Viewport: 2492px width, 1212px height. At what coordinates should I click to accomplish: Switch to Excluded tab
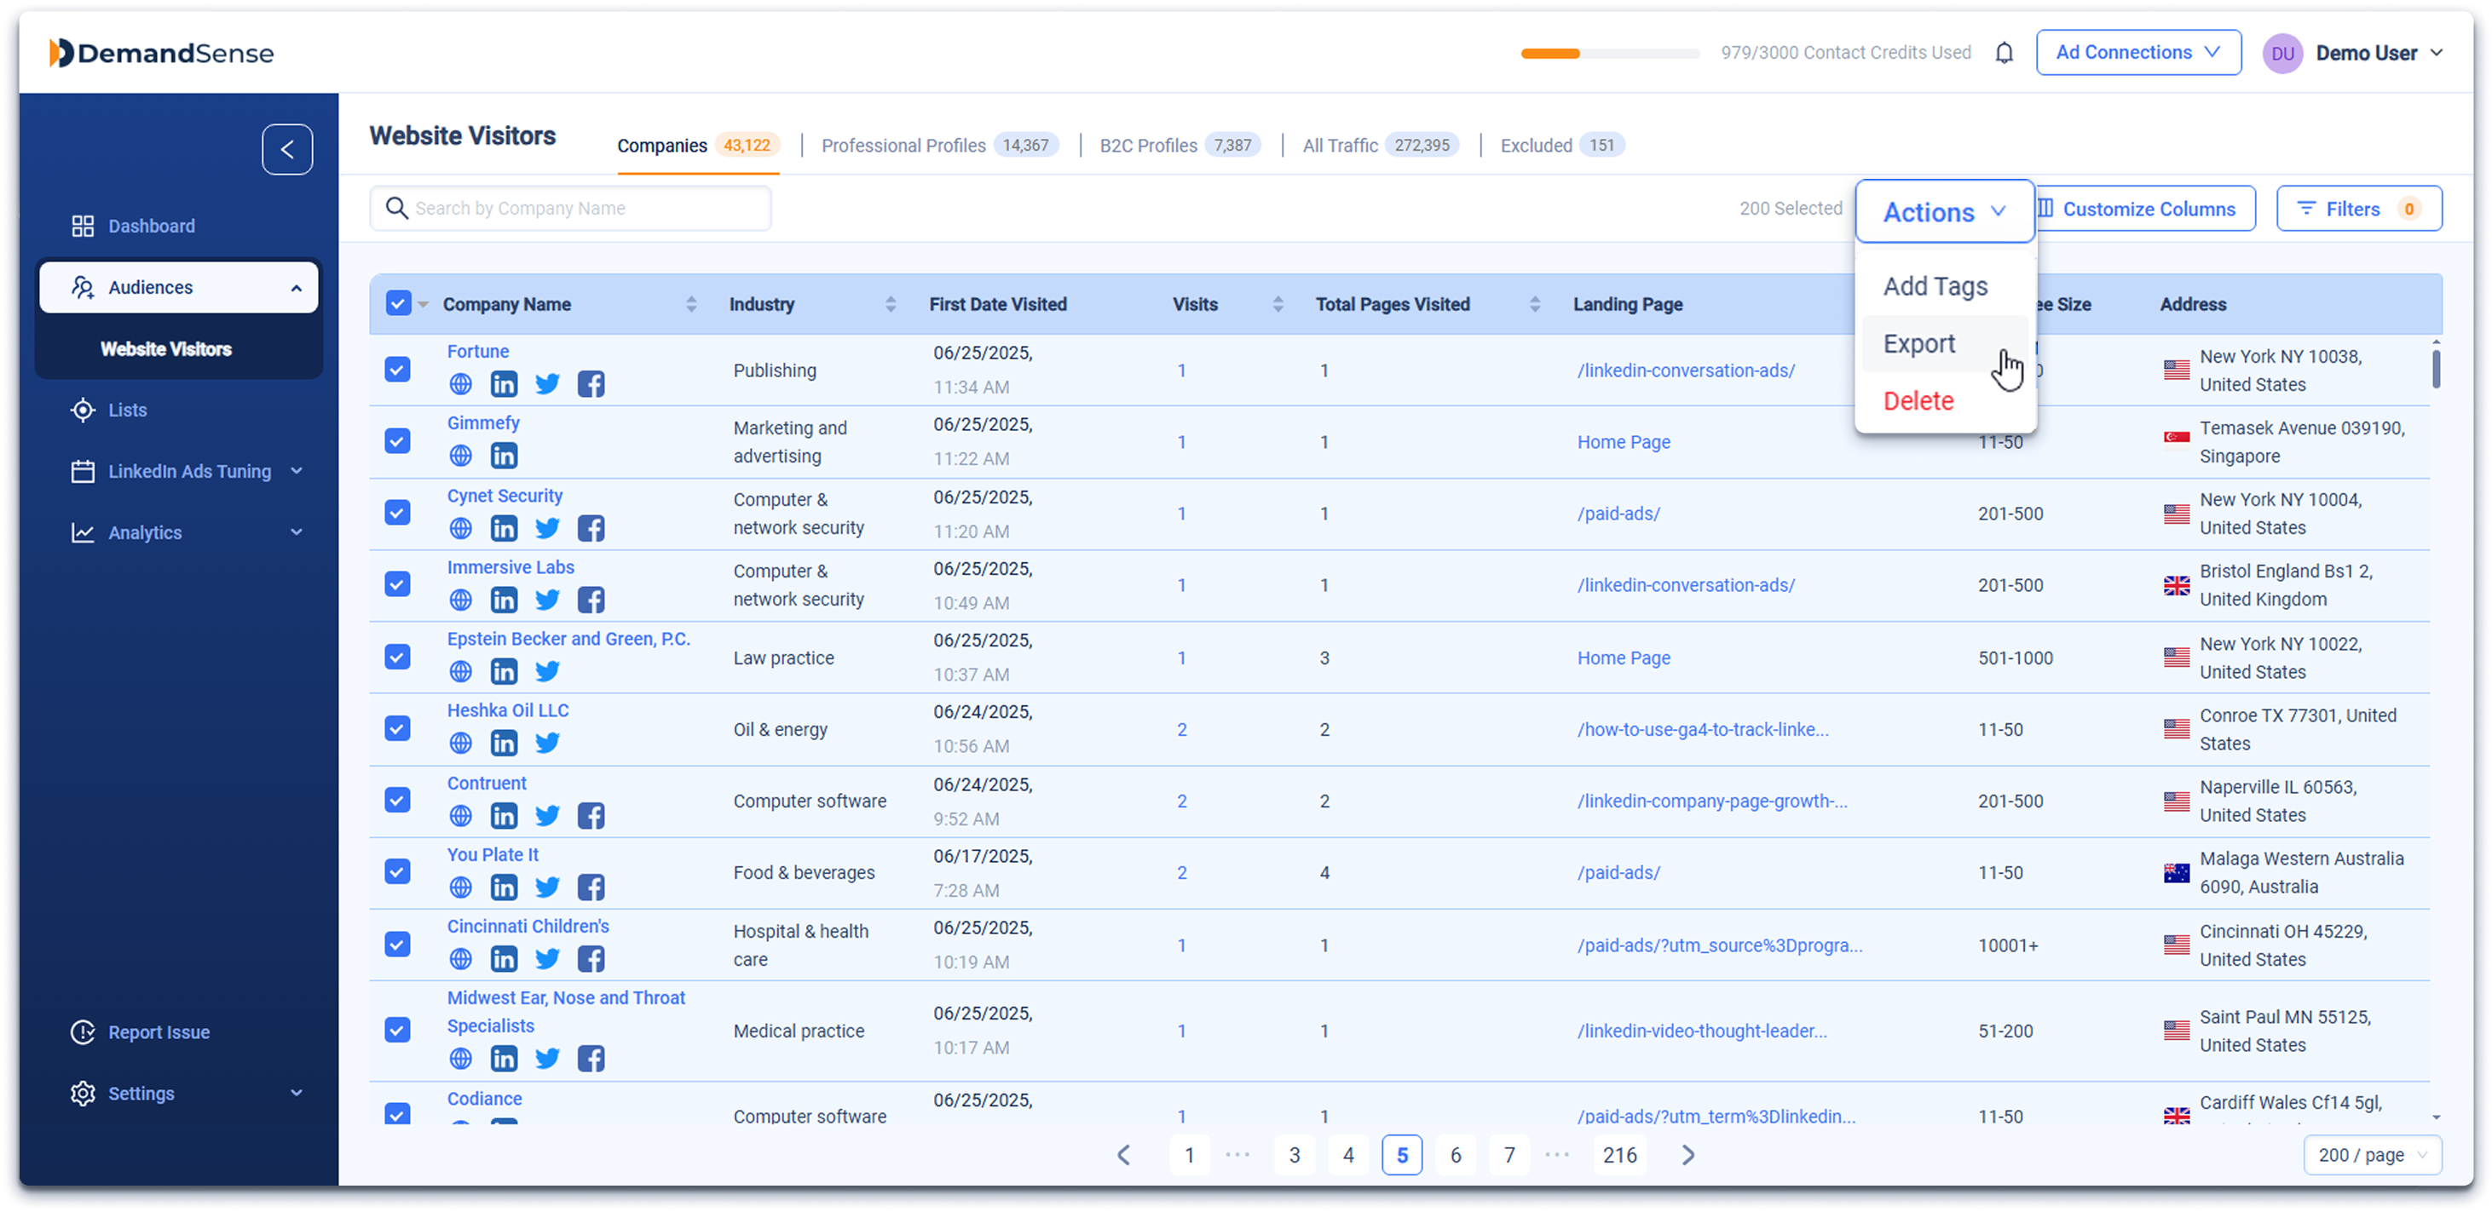click(x=1561, y=145)
